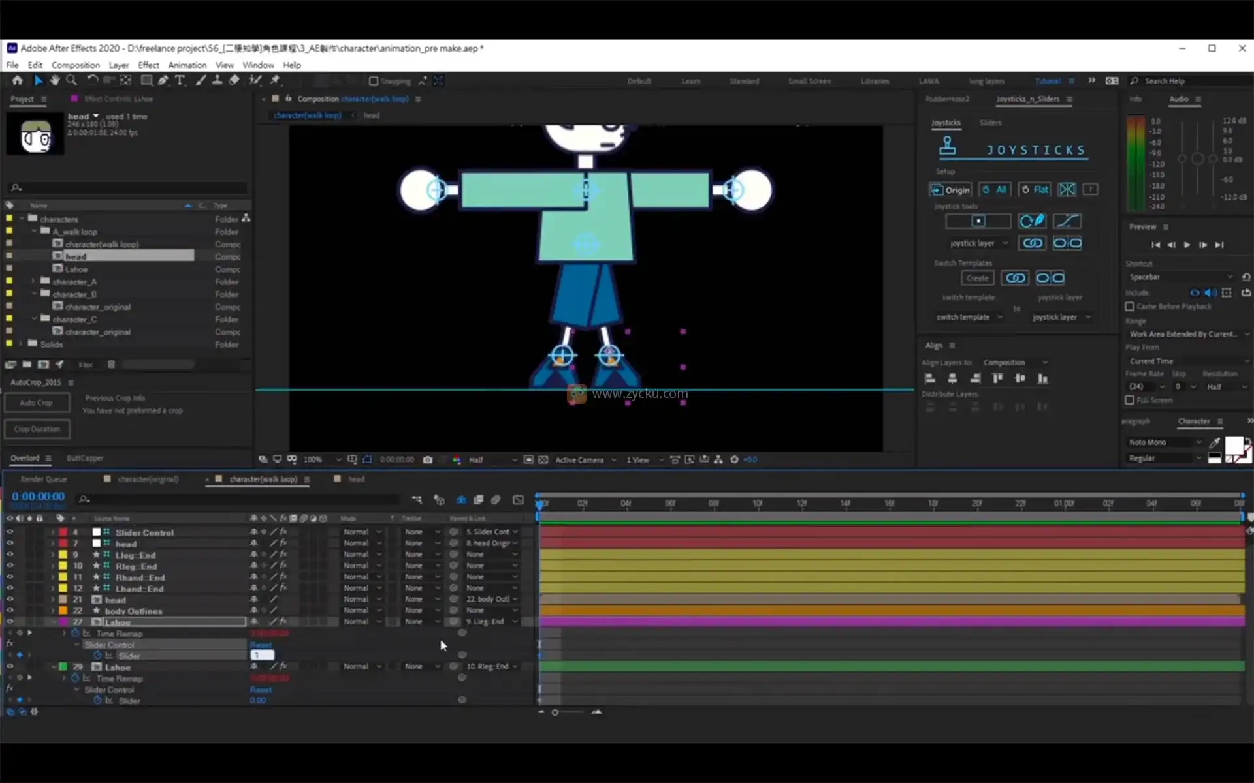This screenshot has height=783, width=1254.
Task: Activate the Puppet Pin tool
Action: click(275, 80)
